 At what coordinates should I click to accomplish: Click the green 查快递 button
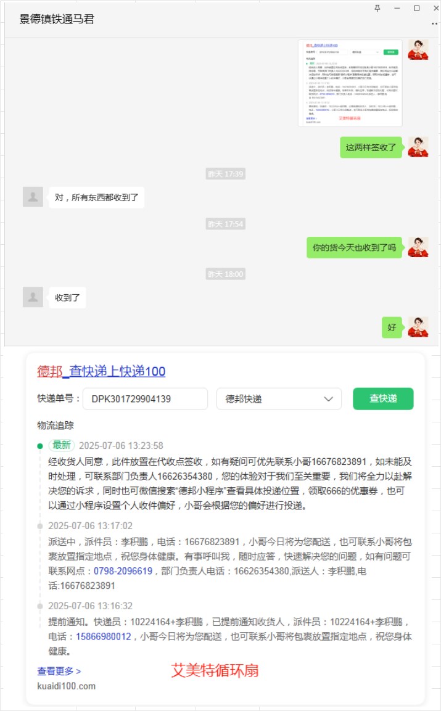383,398
